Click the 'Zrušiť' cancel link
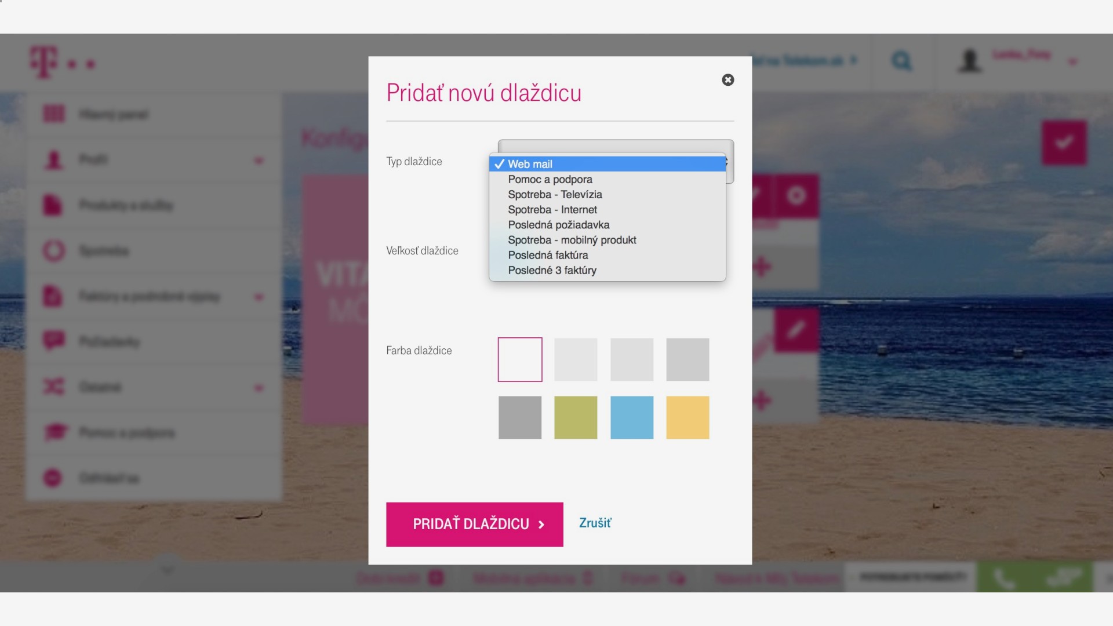The width and height of the screenshot is (1113, 626). coord(595,523)
